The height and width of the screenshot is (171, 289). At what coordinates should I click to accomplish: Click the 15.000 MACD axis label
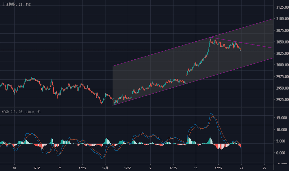coord(282,118)
